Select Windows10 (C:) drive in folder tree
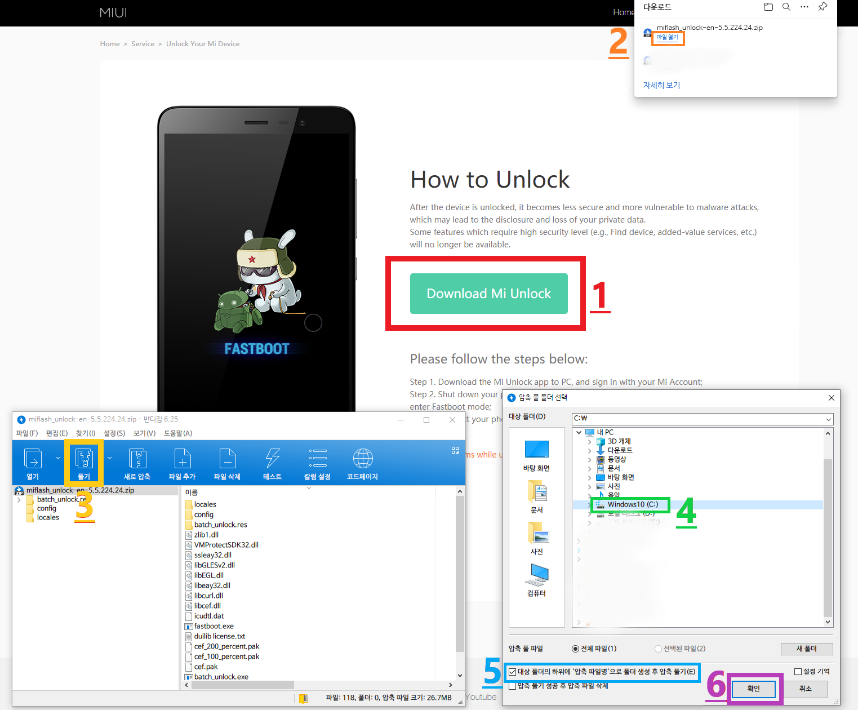 click(x=633, y=504)
